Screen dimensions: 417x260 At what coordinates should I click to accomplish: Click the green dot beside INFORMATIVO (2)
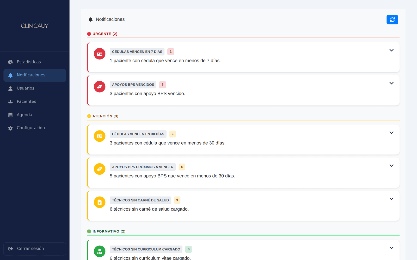point(89,231)
